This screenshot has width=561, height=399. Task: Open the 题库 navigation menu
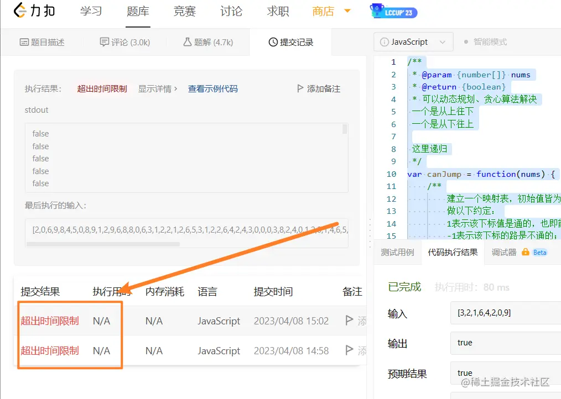138,11
